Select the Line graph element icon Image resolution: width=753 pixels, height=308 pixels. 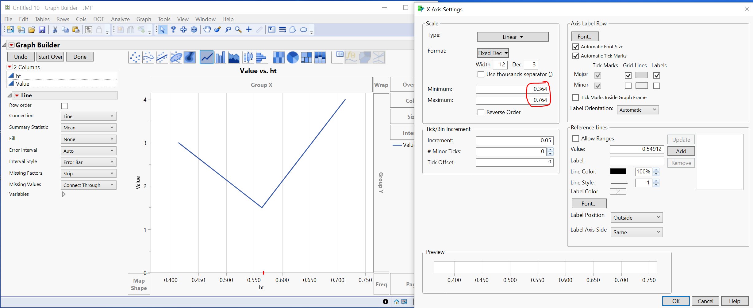206,57
